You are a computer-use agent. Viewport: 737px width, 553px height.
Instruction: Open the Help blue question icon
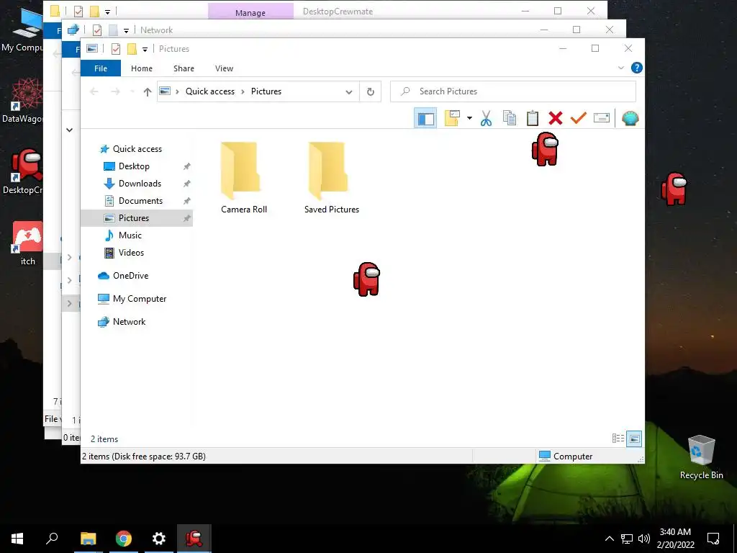click(x=636, y=68)
